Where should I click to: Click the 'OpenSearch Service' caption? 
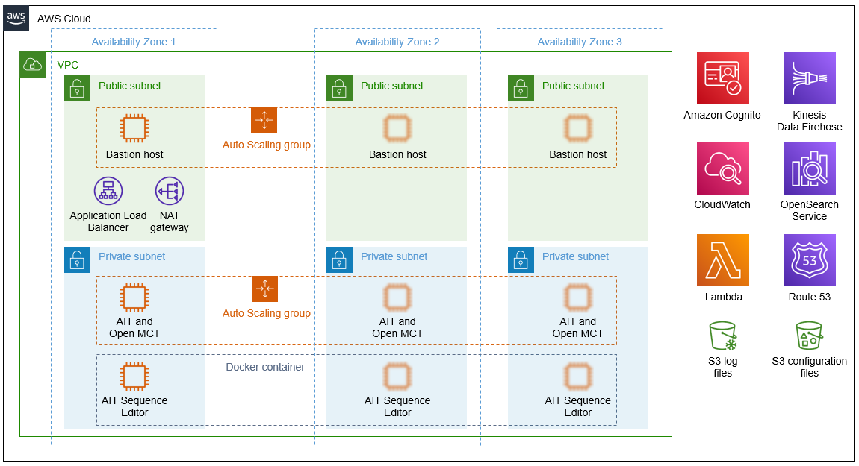coord(809,210)
